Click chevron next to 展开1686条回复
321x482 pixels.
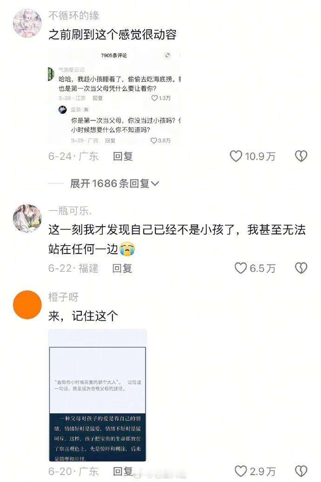(x=155, y=184)
